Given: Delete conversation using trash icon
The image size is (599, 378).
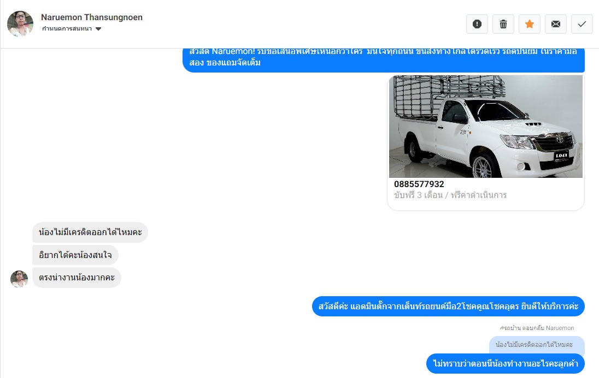Looking at the screenshot, I should (503, 24).
